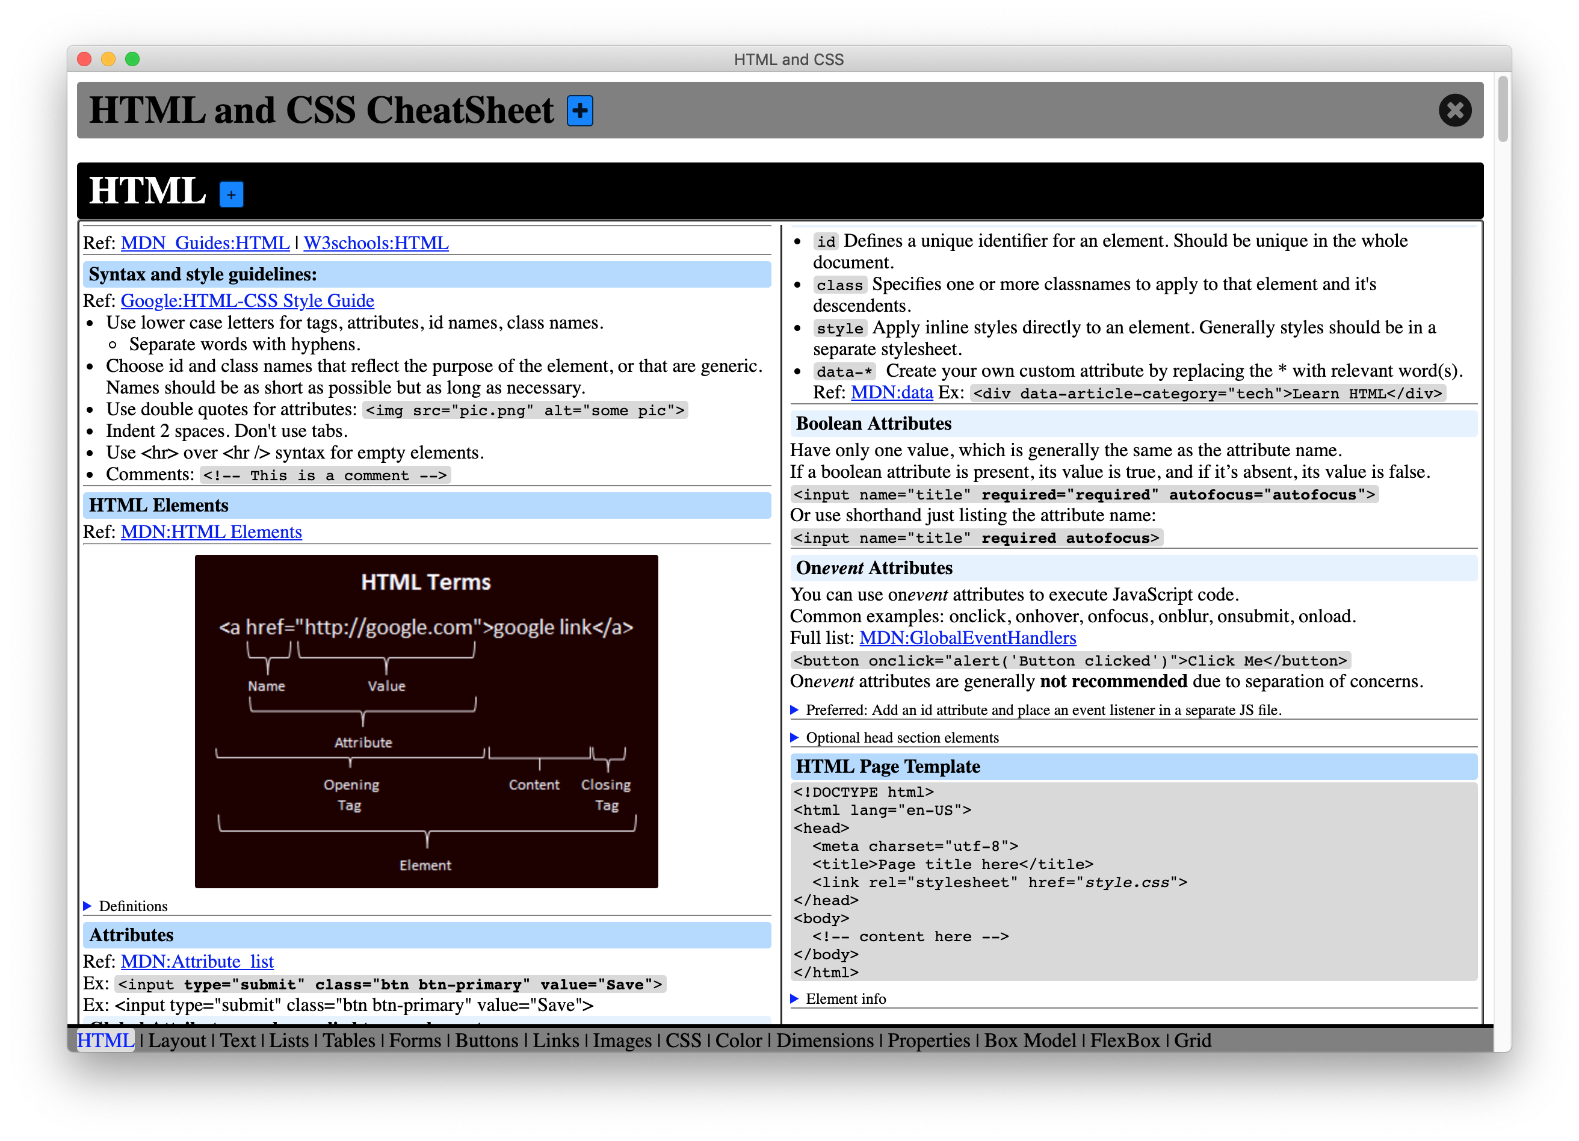Go to Tables in bottom navigation

[x=349, y=1039]
